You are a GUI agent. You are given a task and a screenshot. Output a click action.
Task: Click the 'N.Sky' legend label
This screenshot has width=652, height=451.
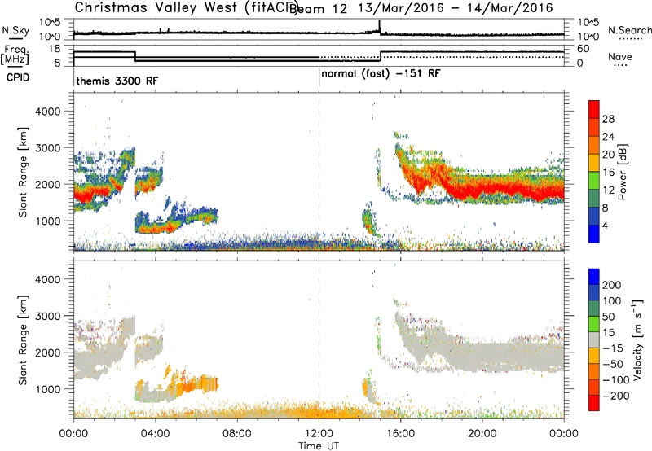tap(15, 30)
